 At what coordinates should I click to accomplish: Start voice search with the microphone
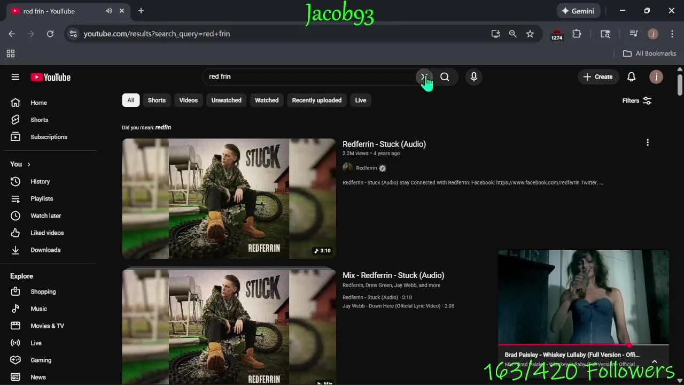pyautogui.click(x=473, y=77)
